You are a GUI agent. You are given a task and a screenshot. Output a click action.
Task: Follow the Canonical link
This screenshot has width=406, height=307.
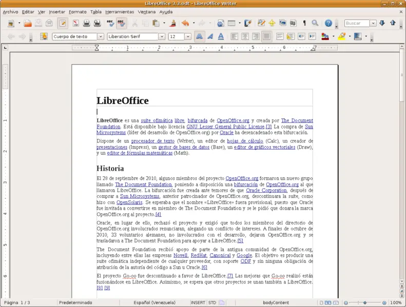pyautogui.click(x=220, y=255)
